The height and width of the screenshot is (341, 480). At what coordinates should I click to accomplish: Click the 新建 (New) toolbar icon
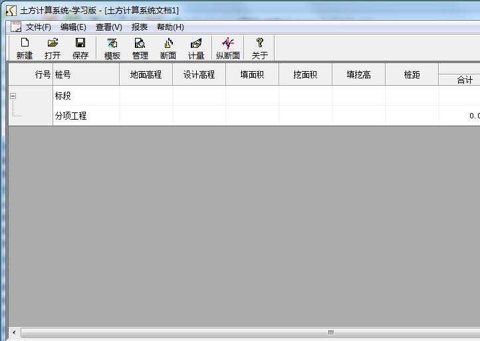click(25, 48)
